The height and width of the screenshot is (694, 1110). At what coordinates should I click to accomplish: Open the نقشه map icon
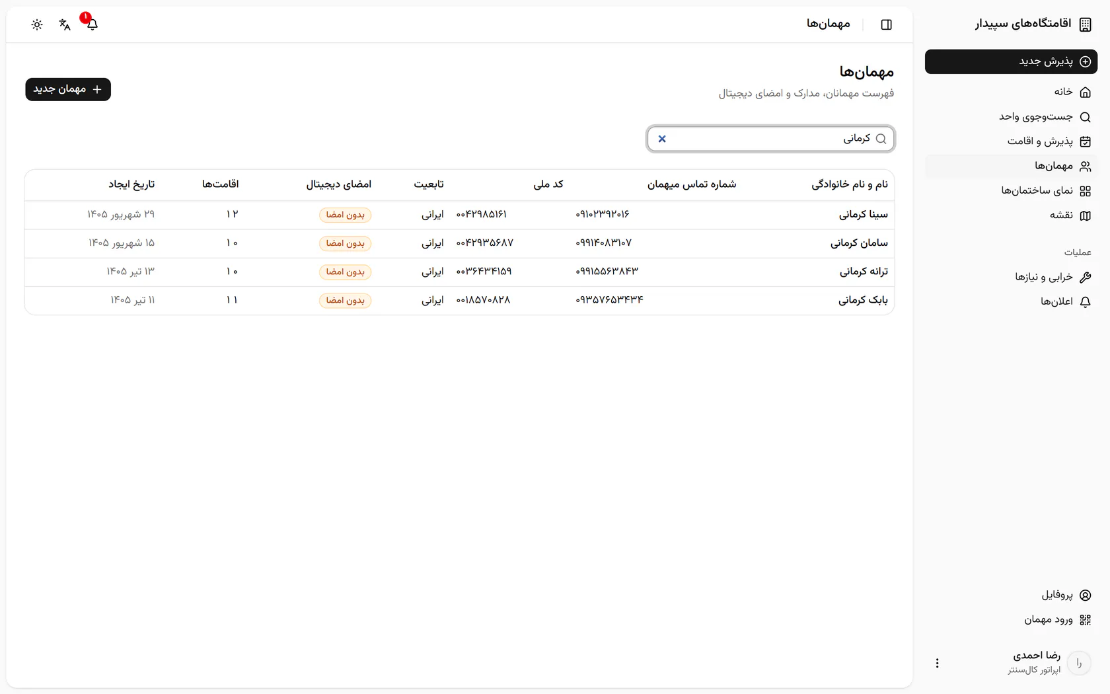1085,215
